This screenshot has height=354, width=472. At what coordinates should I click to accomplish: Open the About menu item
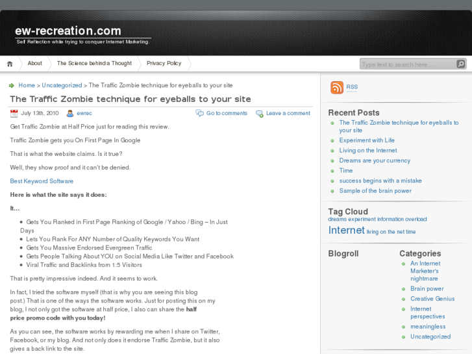(x=34, y=63)
